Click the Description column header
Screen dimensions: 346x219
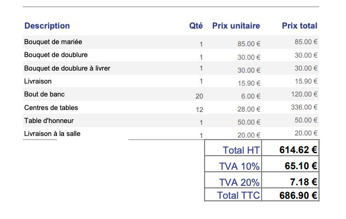coord(47,25)
